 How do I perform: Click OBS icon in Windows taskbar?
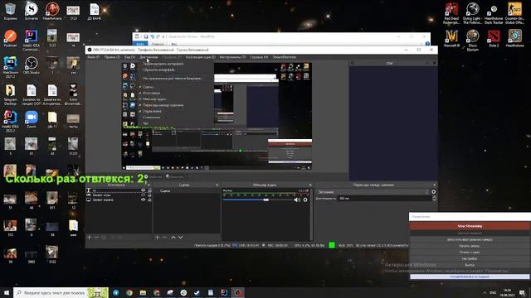point(238,292)
